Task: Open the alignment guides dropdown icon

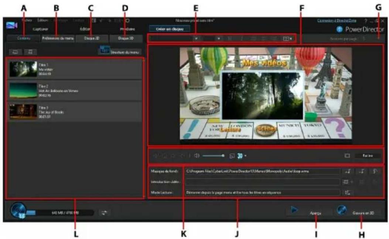Action: 287,39
